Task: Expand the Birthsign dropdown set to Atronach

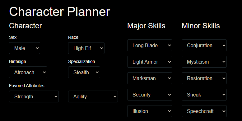Action: pyautogui.click(x=28, y=72)
